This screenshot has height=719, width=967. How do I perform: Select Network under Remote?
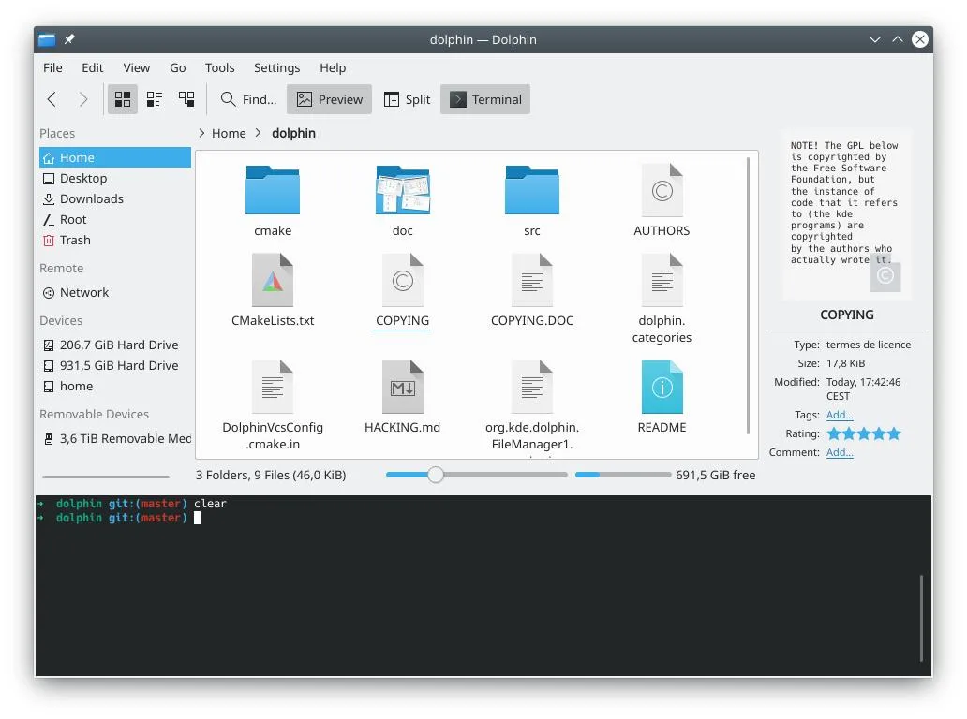point(115,292)
